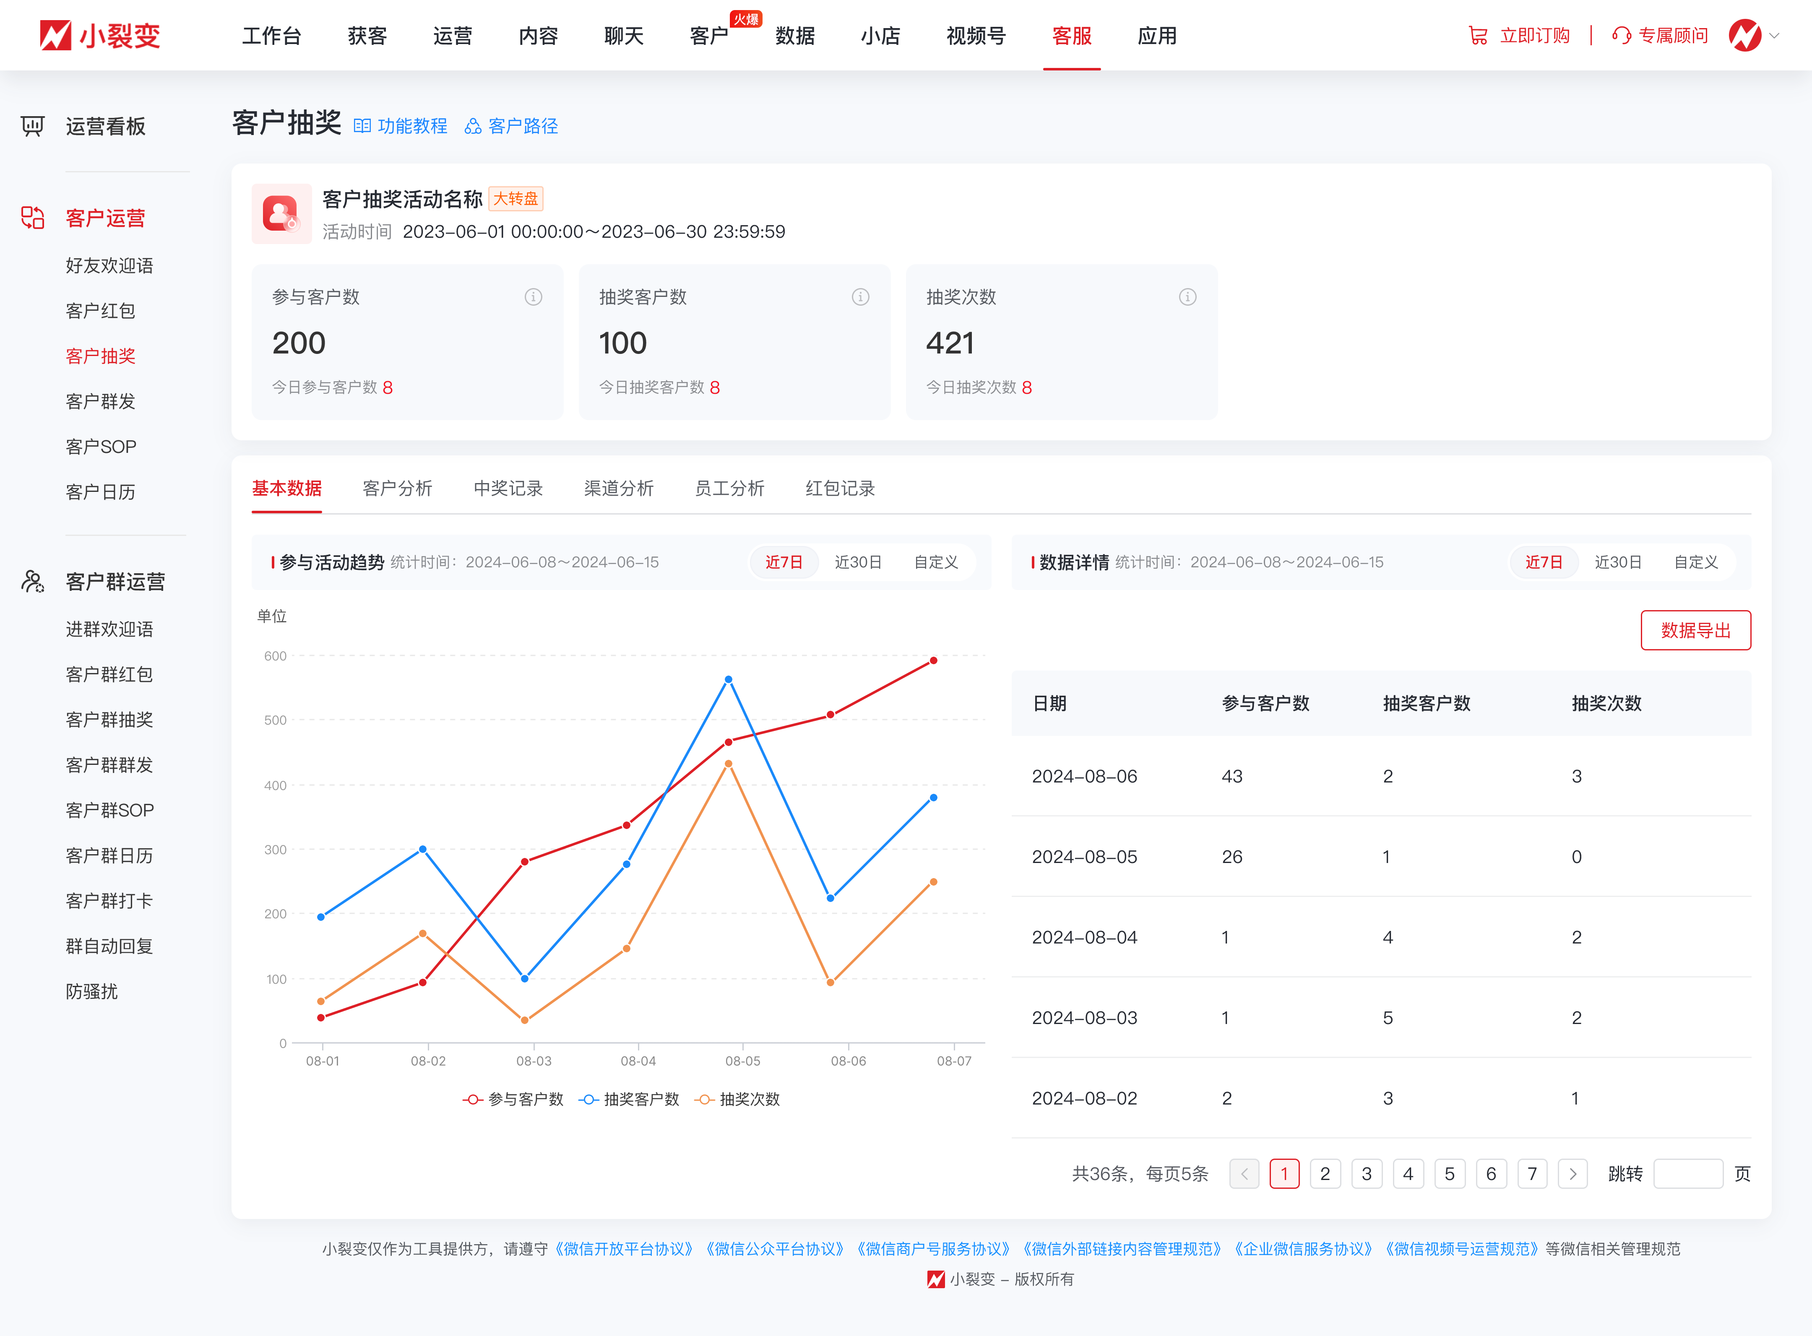The height and width of the screenshot is (1336, 1812).
Task: Open the 获客 menu
Action: coord(367,36)
